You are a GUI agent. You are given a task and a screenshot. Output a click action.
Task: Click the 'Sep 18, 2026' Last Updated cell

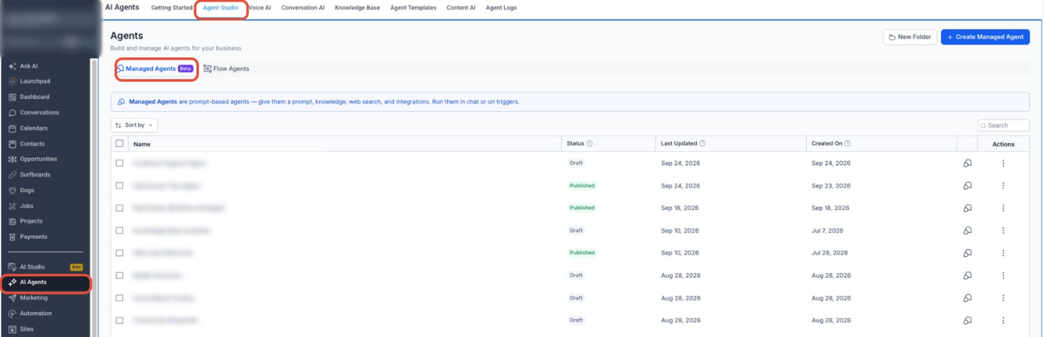point(680,208)
